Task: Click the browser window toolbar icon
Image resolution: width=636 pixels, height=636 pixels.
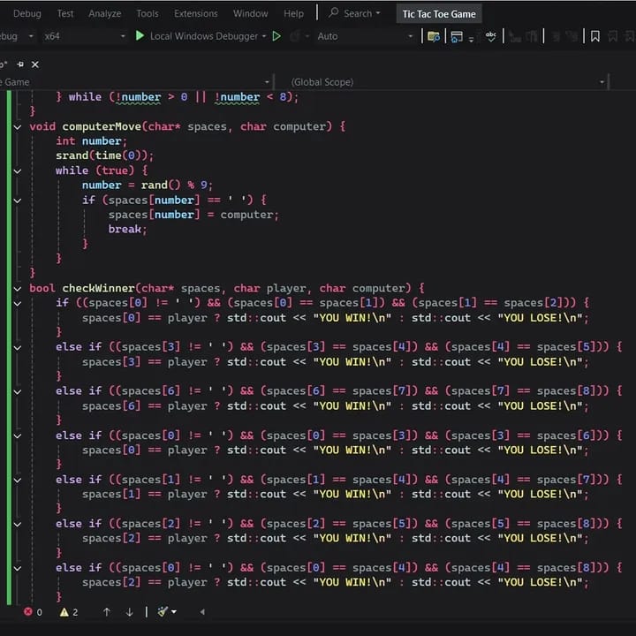Action: 457,37
